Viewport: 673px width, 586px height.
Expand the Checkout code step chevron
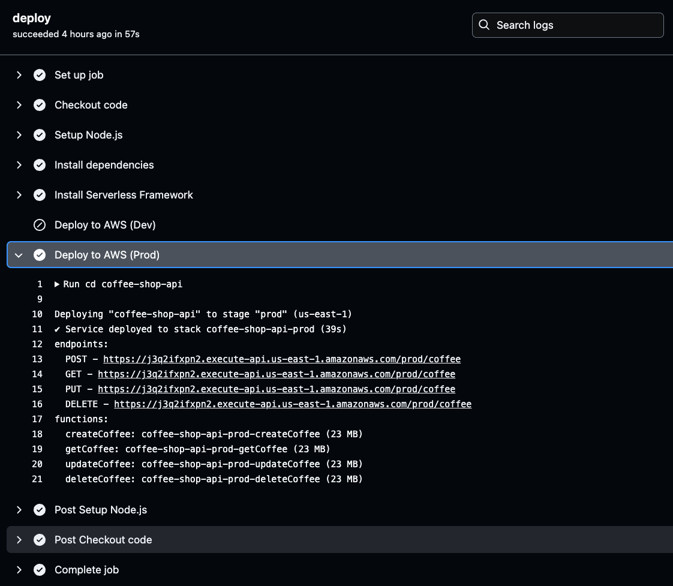click(19, 105)
